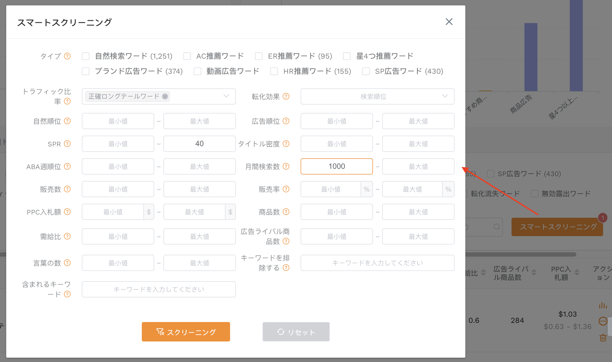Show help for PPC入札額

coord(67,212)
